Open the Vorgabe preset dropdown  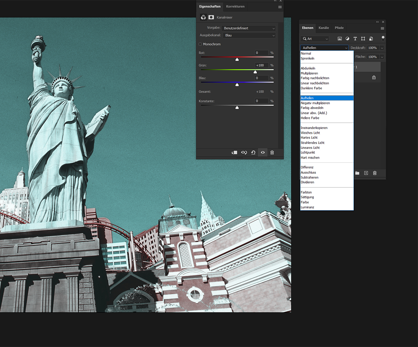[249, 28]
